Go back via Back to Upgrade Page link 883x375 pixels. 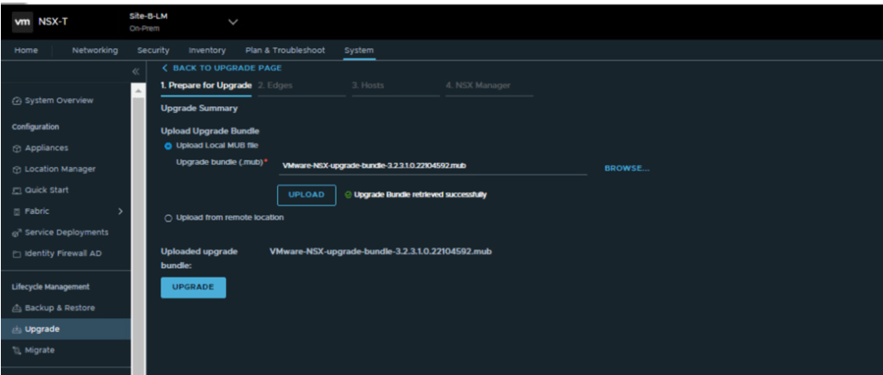tap(222, 68)
